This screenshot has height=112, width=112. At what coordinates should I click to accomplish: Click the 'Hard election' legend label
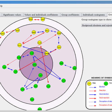[x=104, y=94]
